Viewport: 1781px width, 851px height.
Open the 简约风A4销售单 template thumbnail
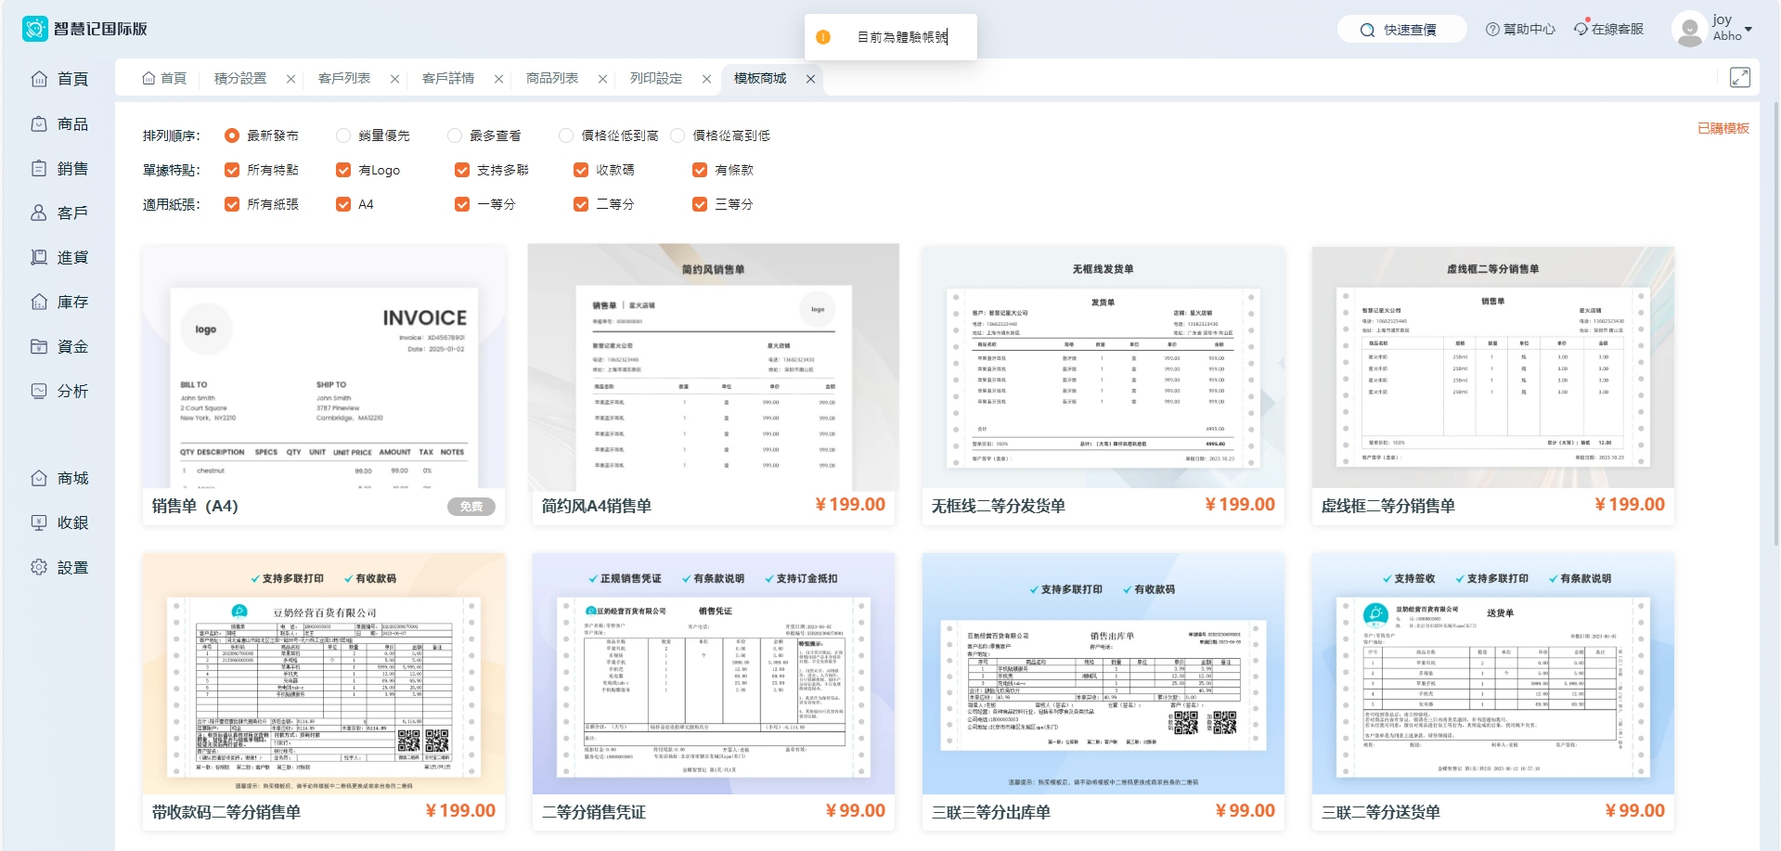(713, 368)
